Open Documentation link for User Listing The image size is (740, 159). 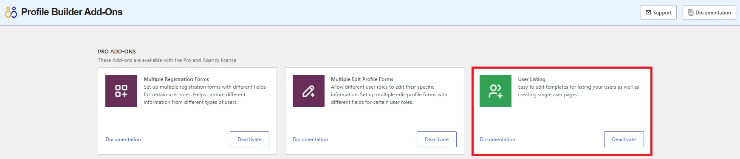[497, 139]
